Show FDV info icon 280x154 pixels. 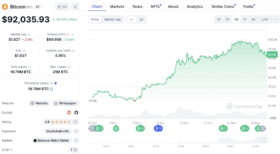[24, 51]
